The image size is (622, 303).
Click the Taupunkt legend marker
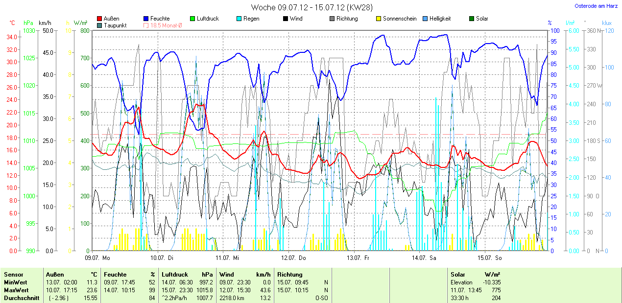click(x=100, y=25)
